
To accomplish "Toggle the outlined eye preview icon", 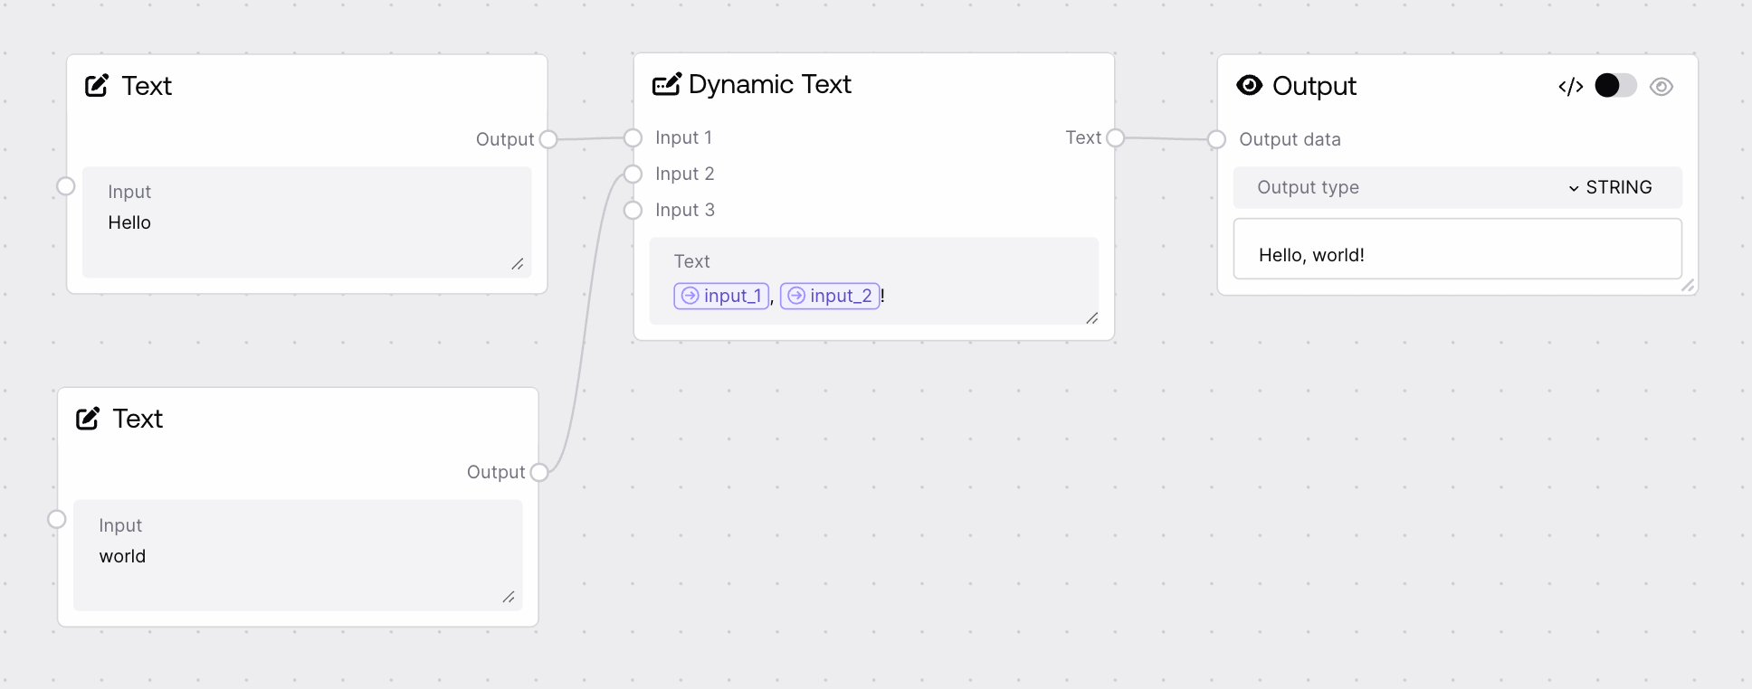I will click(1662, 87).
